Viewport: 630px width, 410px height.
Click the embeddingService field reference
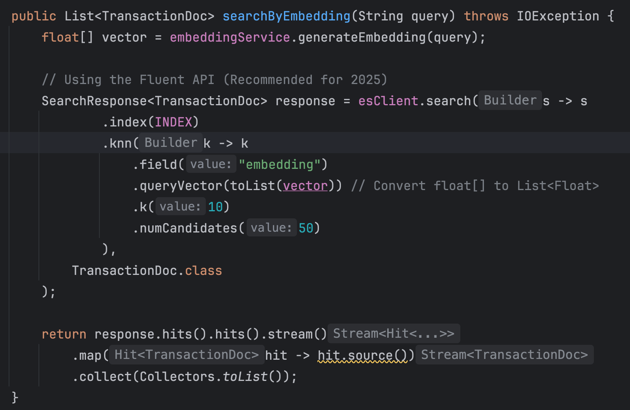(x=230, y=37)
